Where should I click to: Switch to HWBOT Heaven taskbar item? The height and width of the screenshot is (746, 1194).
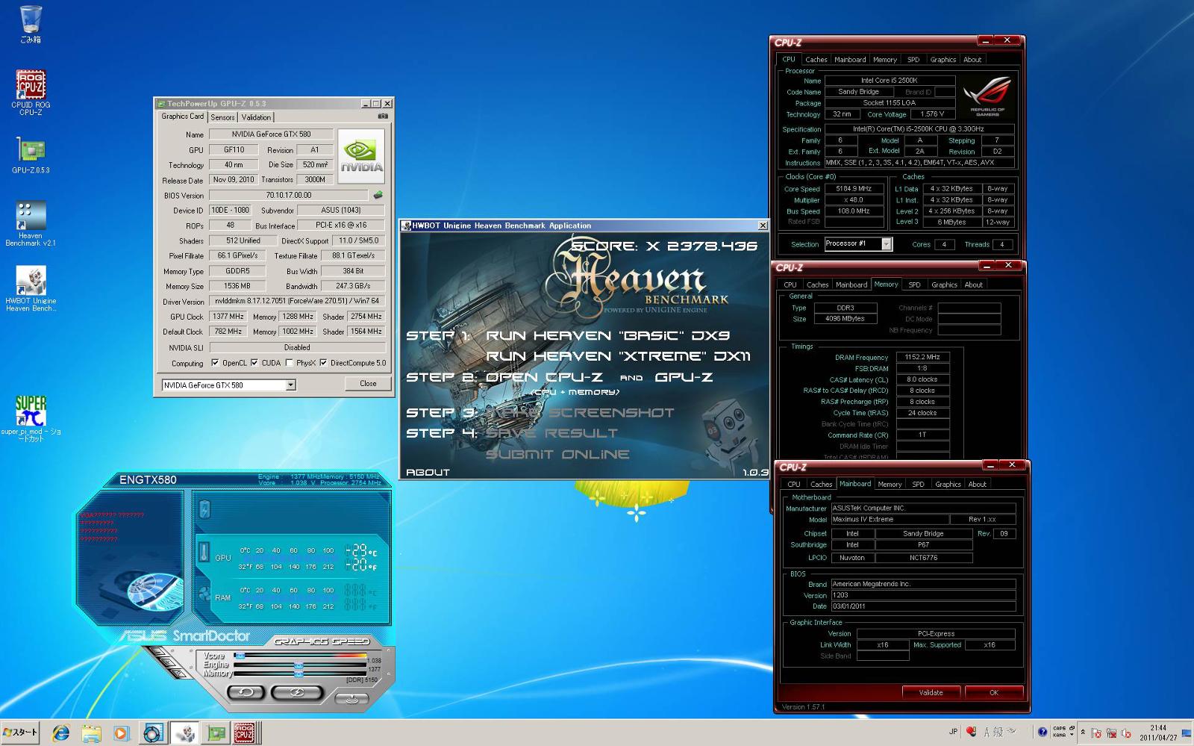(184, 733)
